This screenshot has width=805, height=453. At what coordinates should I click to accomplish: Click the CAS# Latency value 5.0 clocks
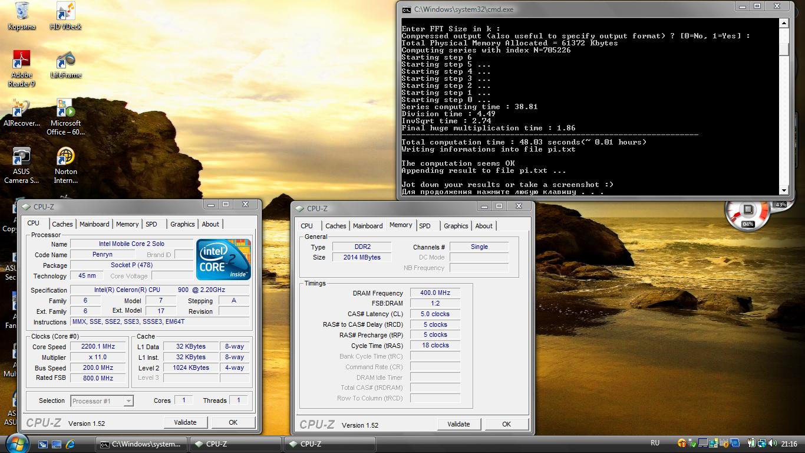point(435,314)
